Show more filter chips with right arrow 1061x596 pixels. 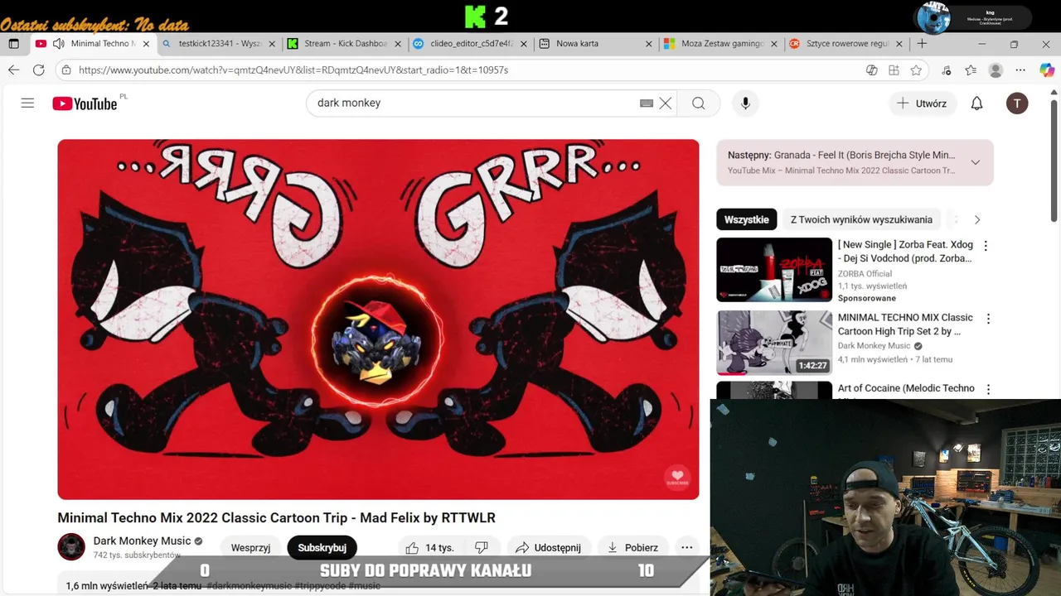pyautogui.click(x=976, y=219)
